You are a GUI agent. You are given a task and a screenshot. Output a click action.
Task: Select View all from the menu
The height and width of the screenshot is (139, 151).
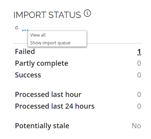(38, 35)
